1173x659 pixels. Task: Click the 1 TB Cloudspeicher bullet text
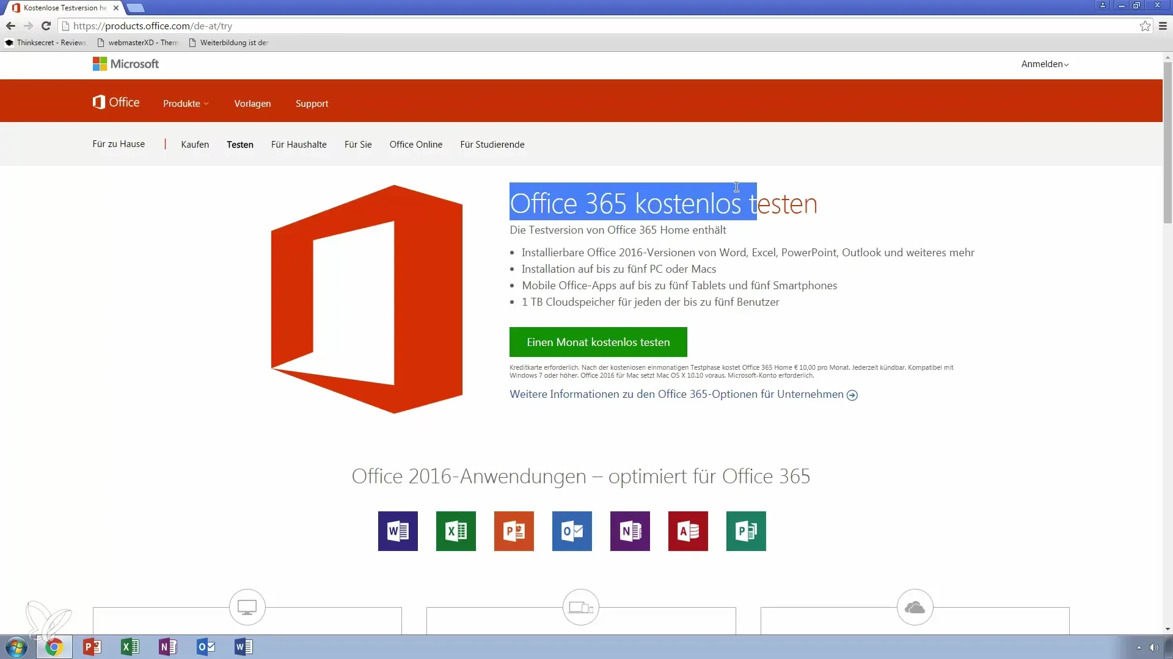point(650,302)
